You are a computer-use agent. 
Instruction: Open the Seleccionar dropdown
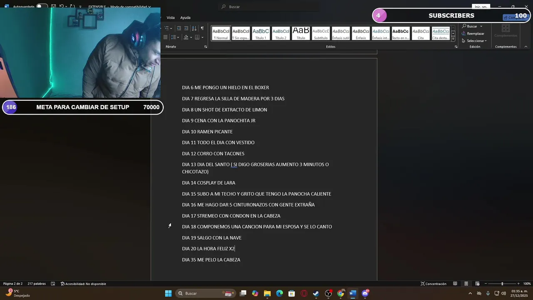[486, 41]
